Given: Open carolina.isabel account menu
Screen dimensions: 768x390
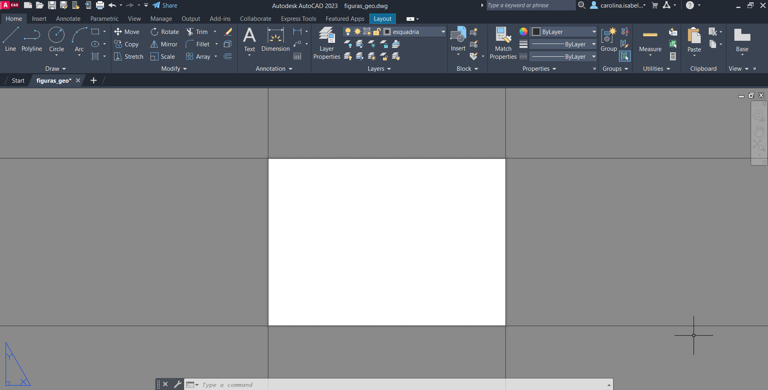Looking at the screenshot, I should tap(618, 6).
